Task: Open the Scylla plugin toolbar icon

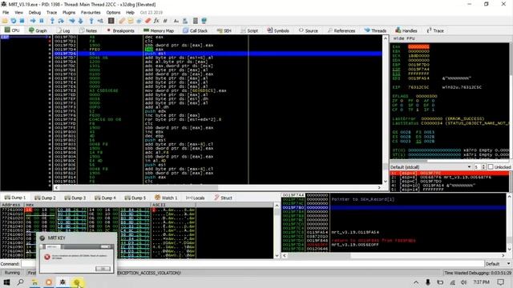Action: point(111,21)
